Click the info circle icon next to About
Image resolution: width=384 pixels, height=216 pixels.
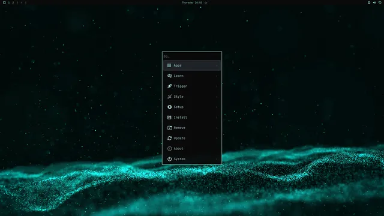click(x=169, y=149)
